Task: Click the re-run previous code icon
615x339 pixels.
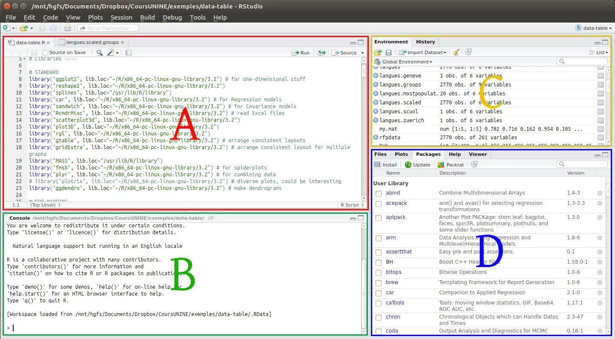Action: tap(322, 53)
